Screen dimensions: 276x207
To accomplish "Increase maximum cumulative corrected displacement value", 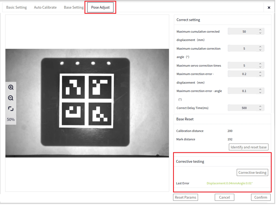I will (x=260, y=30).
